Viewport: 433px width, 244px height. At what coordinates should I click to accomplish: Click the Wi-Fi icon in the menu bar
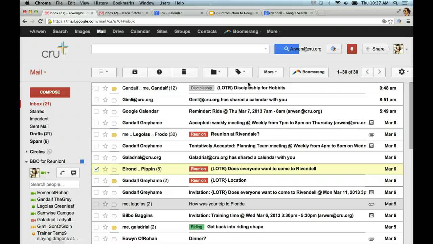338,3
